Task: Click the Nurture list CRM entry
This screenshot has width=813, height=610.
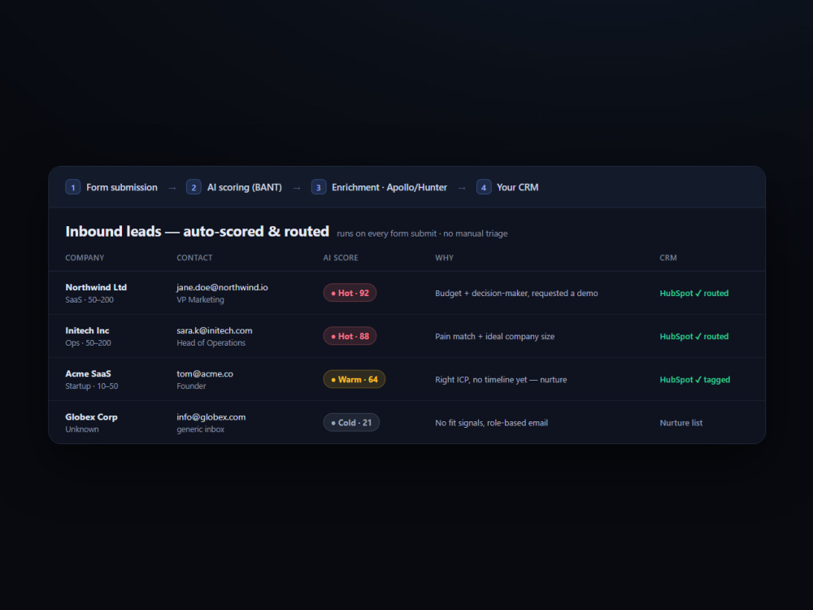Action: point(680,423)
